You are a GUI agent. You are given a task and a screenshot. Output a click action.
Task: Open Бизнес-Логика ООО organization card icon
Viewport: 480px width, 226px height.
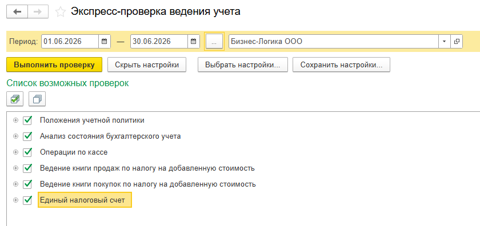point(457,41)
